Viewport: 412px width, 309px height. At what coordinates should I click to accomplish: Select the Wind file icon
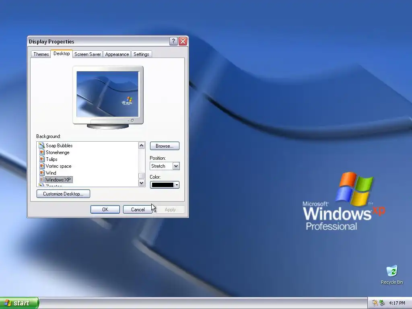(41, 173)
